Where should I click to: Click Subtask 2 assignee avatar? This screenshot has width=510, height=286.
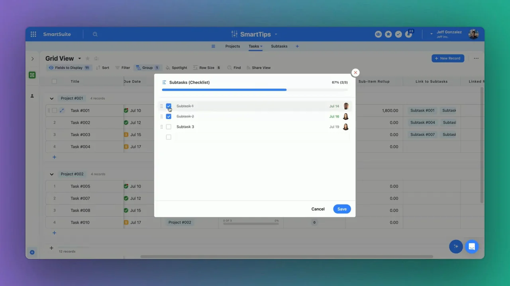click(346, 116)
